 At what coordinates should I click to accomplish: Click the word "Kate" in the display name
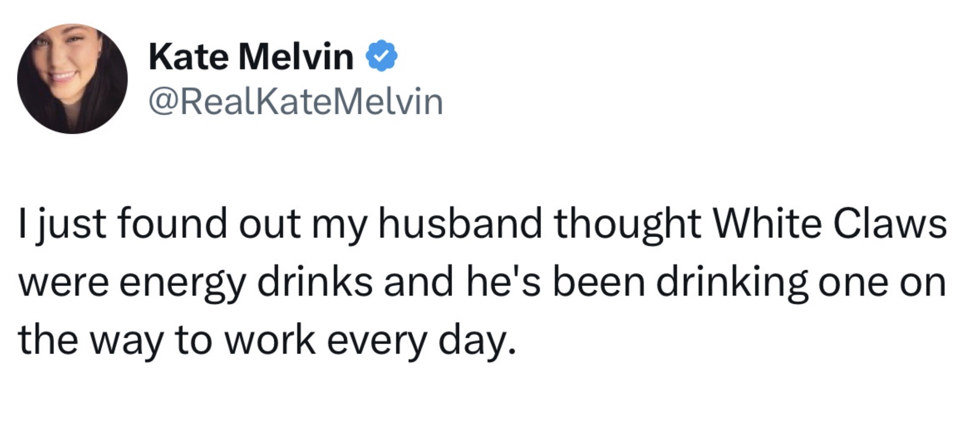189,57
